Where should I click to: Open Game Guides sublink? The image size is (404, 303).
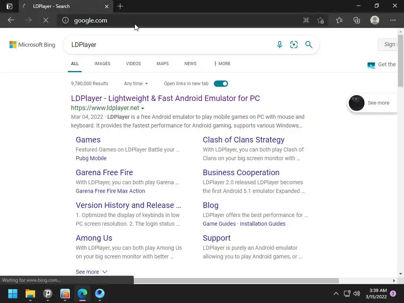click(219, 224)
